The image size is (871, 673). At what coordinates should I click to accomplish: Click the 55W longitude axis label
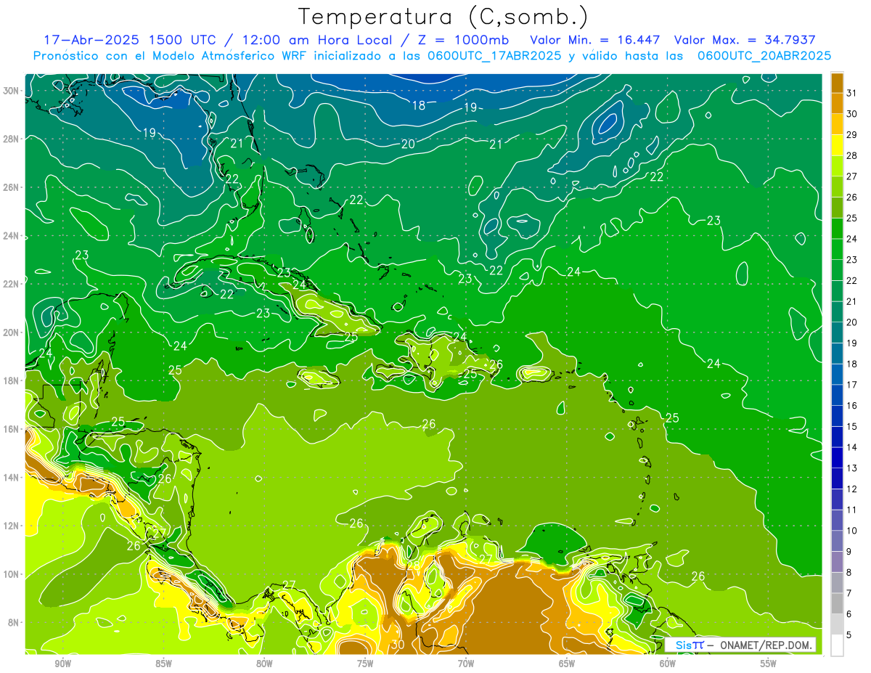[x=769, y=664]
